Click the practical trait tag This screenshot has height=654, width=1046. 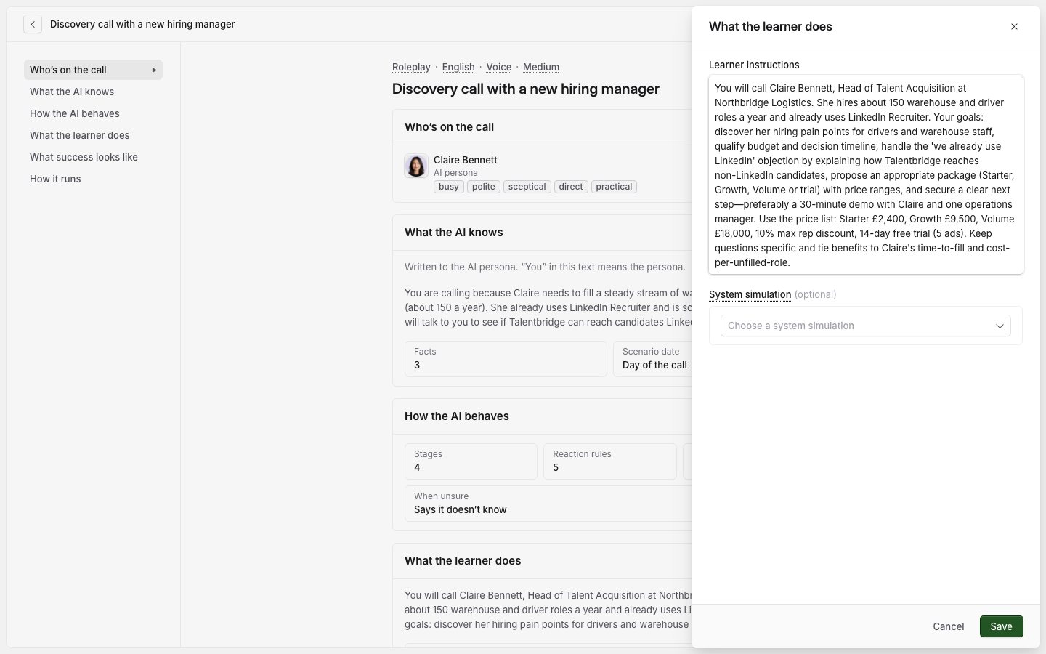(614, 187)
